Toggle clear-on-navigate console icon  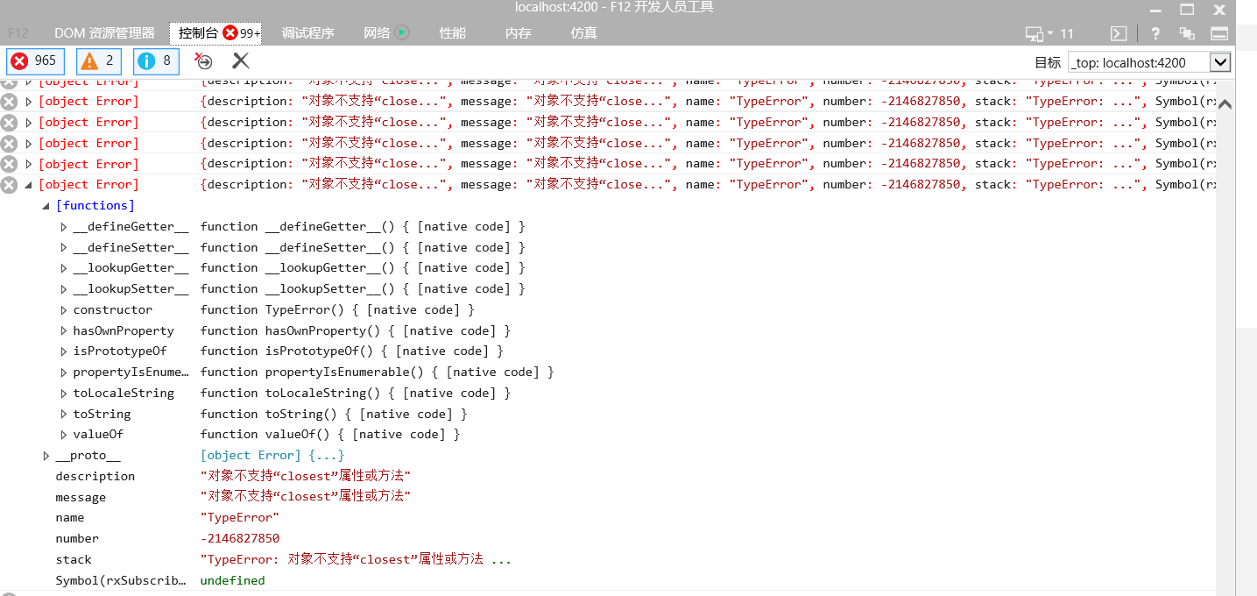202,60
